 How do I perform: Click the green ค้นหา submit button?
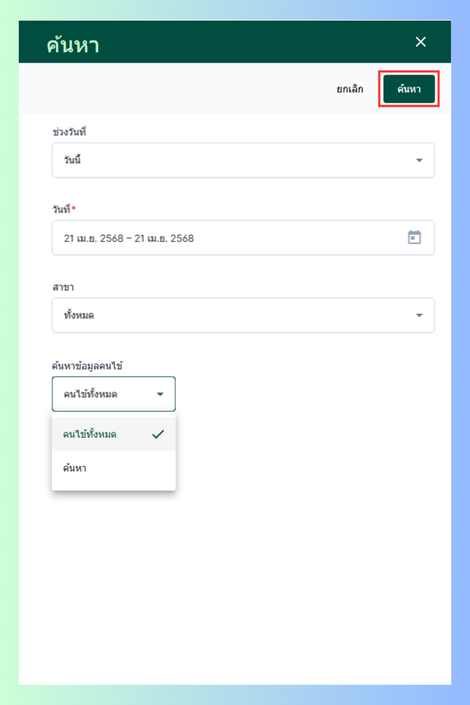(x=409, y=89)
